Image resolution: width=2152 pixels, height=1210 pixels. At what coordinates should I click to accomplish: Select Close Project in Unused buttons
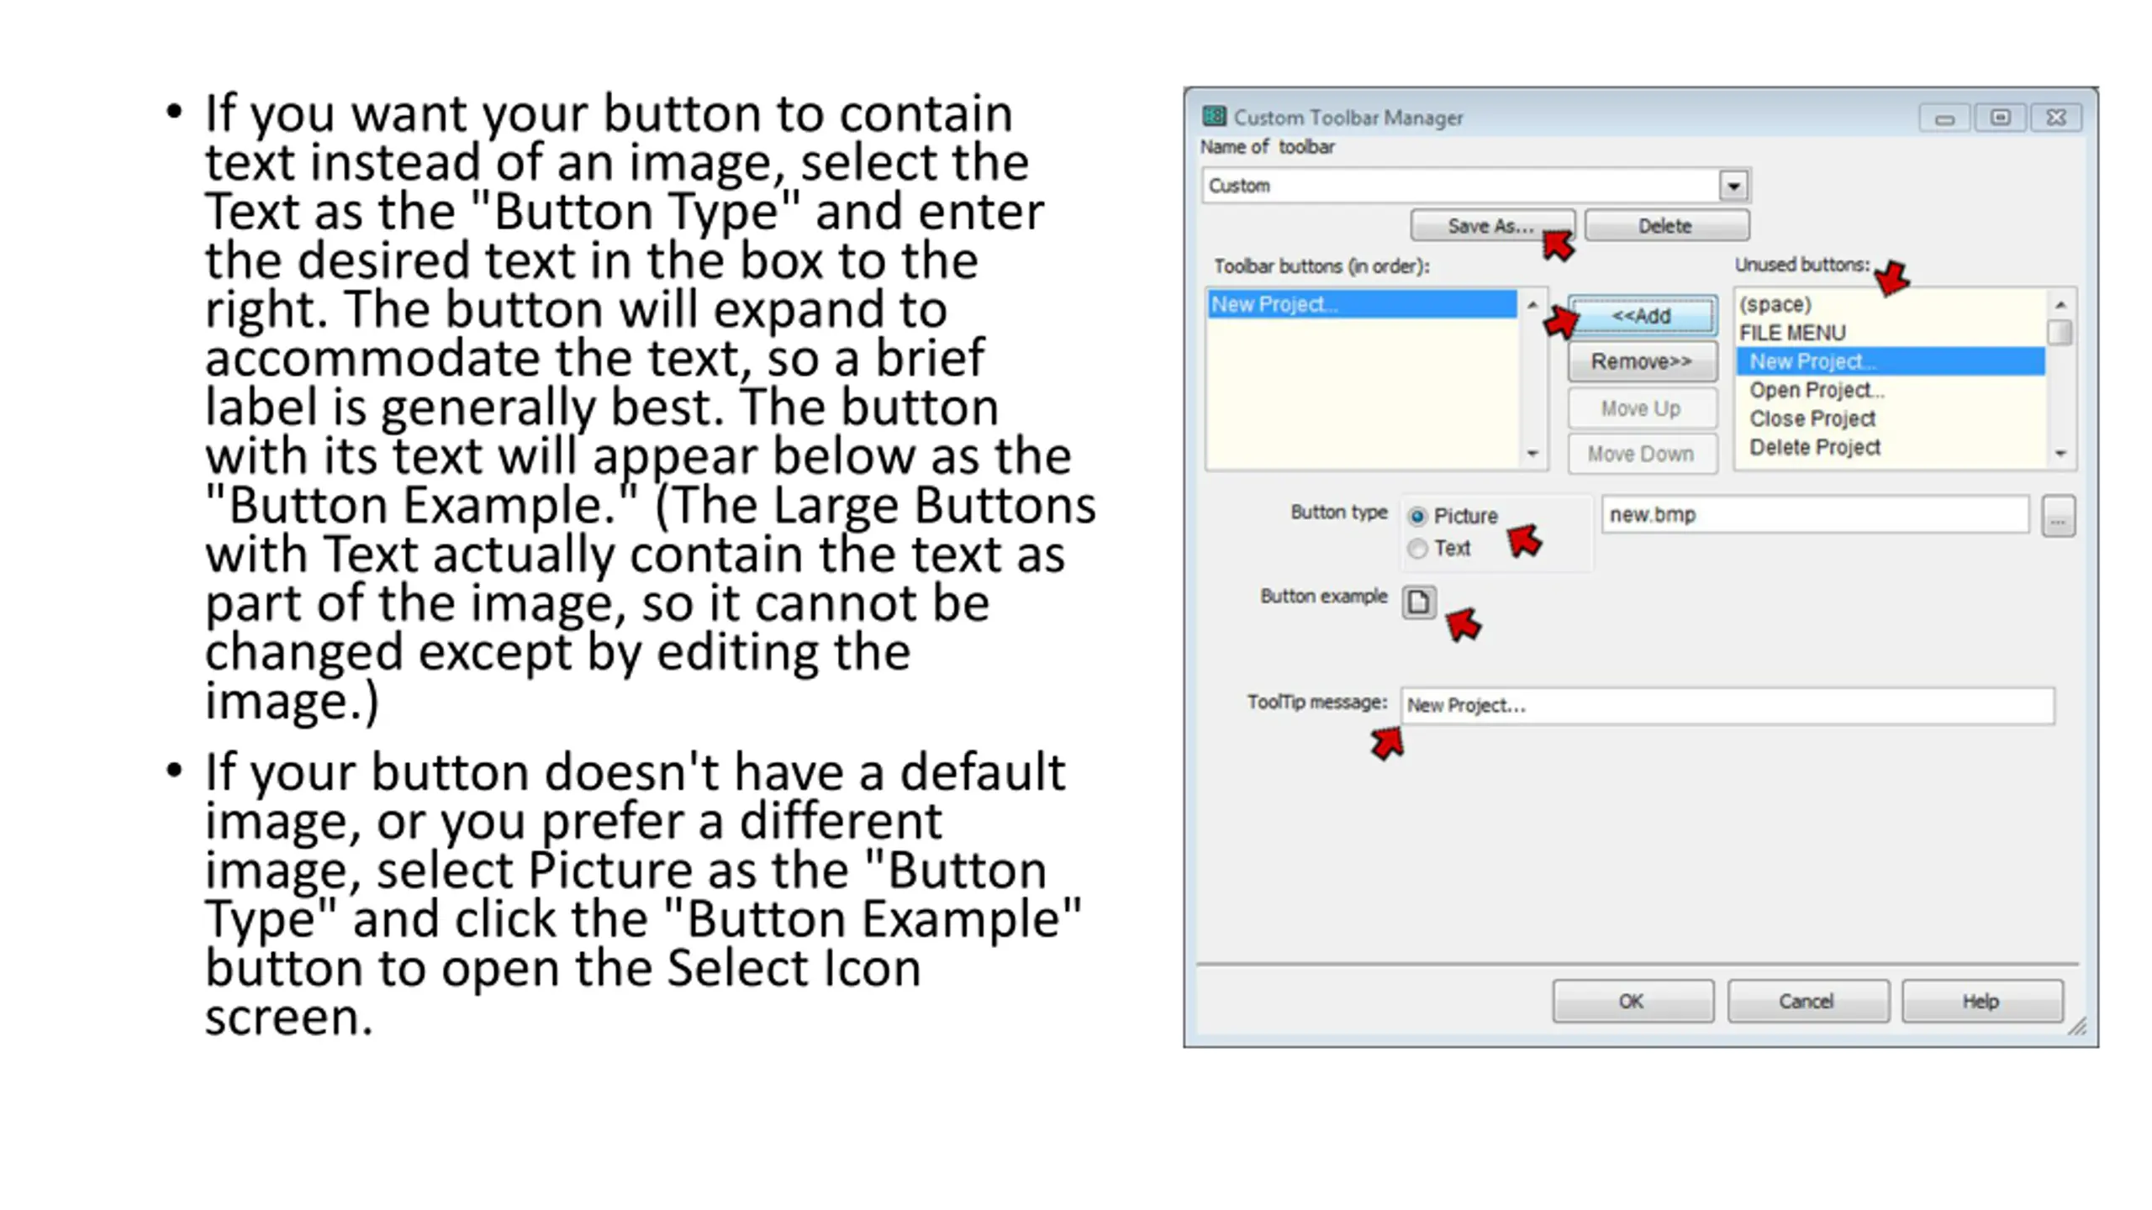pos(1891,418)
